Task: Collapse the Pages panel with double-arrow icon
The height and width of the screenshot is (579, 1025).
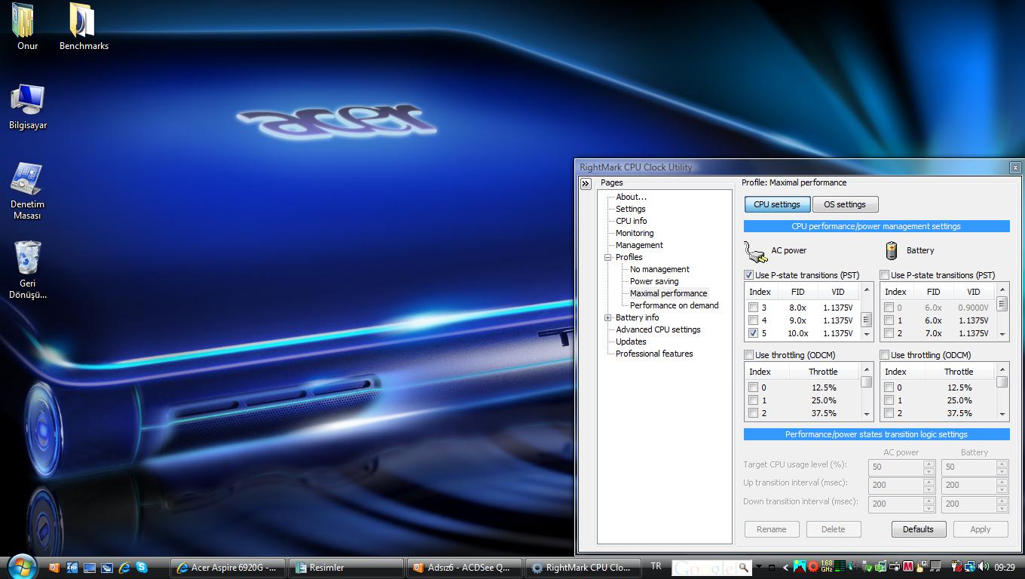Action: [586, 183]
